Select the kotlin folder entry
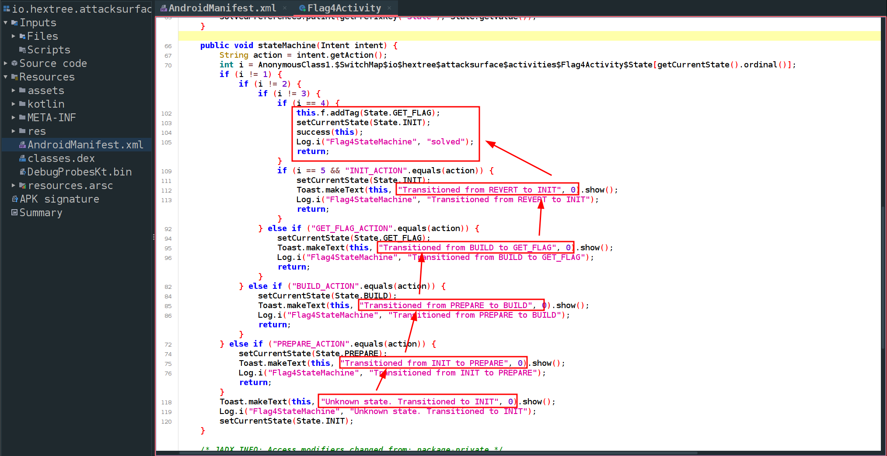887x456 pixels. click(46, 104)
